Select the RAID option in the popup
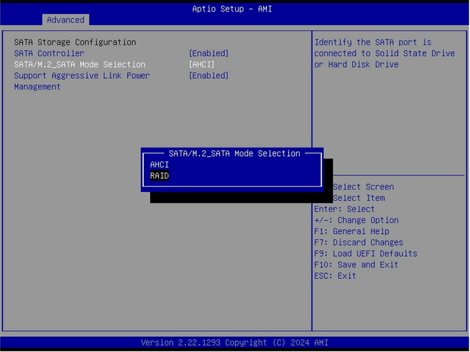 point(160,176)
